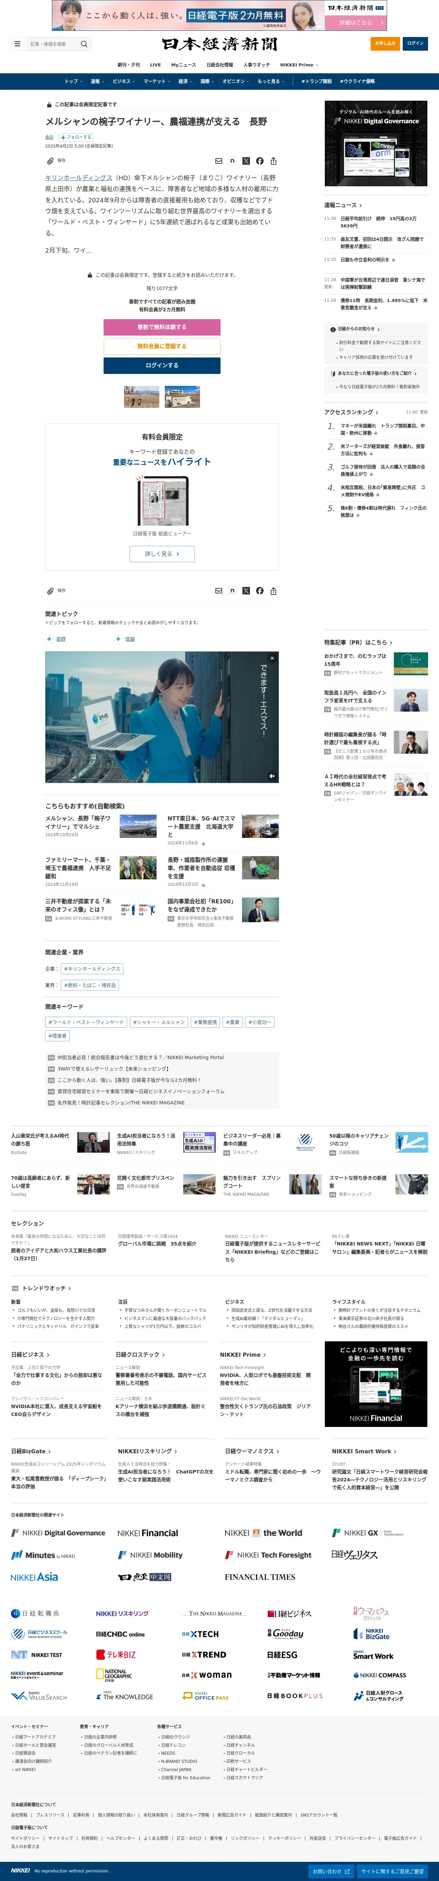Click 詳しく見る button in paid member box
The height and width of the screenshot is (1881, 439).
pyautogui.click(x=162, y=553)
